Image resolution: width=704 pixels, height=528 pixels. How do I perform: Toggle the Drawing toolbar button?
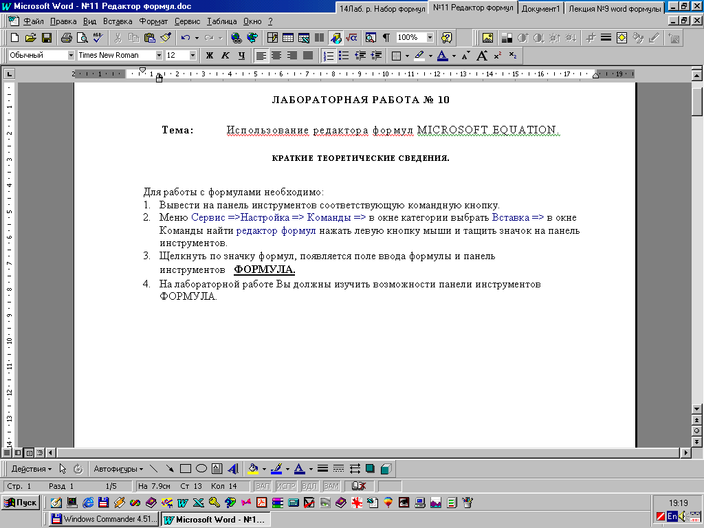[335, 38]
